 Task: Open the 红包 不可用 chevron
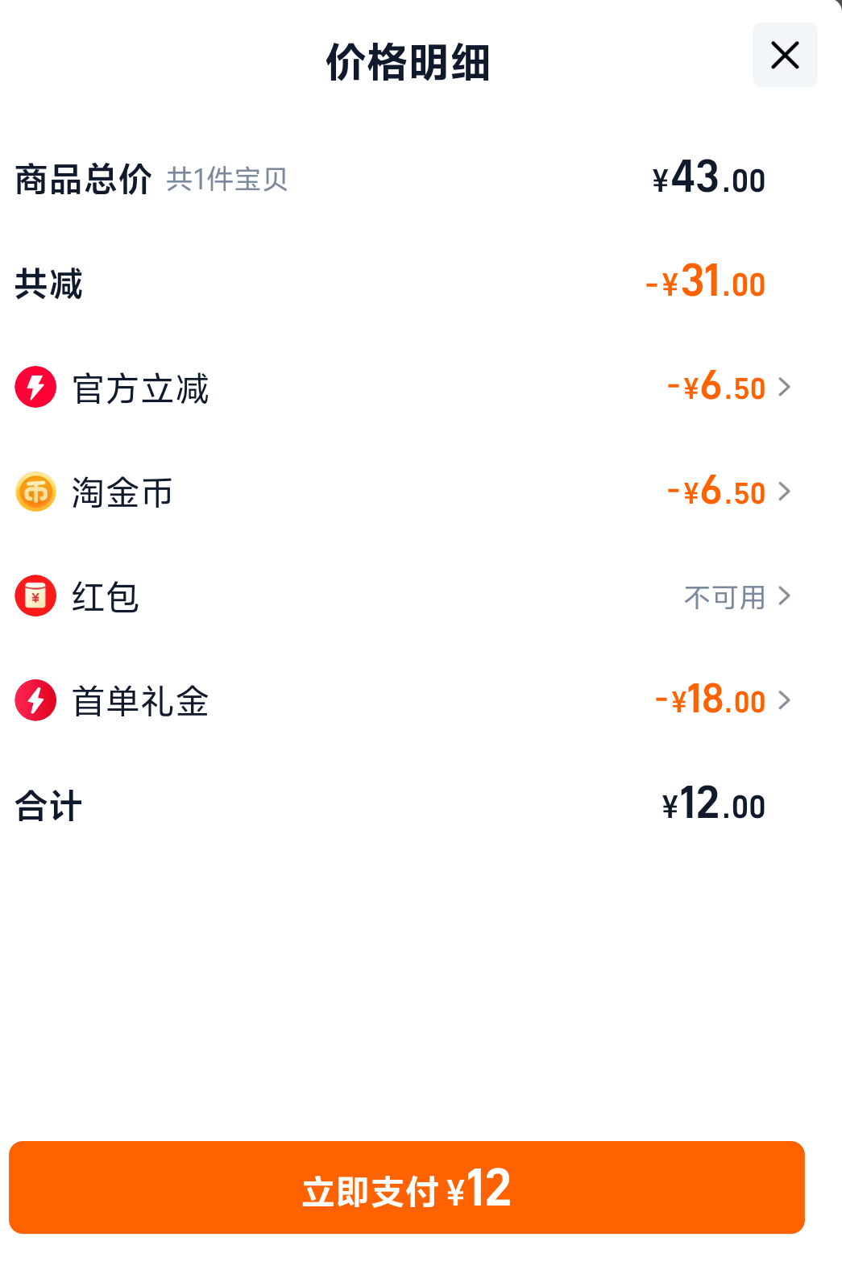pyautogui.click(x=784, y=596)
